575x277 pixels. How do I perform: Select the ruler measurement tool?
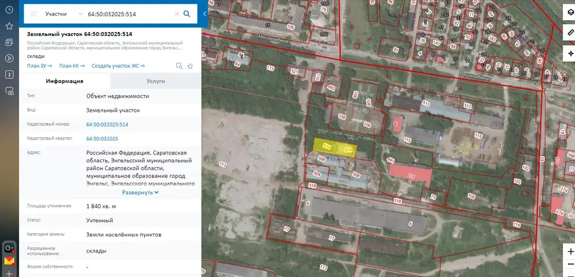pos(570,33)
